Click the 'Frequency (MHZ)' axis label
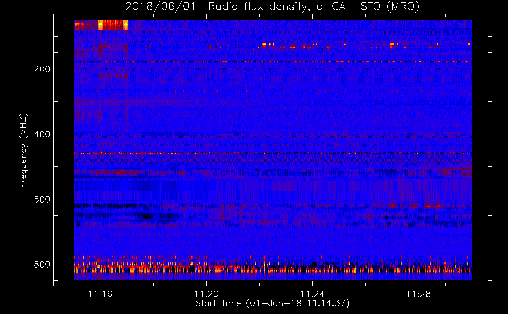The width and height of the screenshot is (508, 314). (24, 150)
